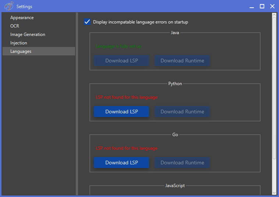The height and width of the screenshot is (197, 279).
Task: Click Download Runtime in the Java group
Action: click(x=182, y=61)
